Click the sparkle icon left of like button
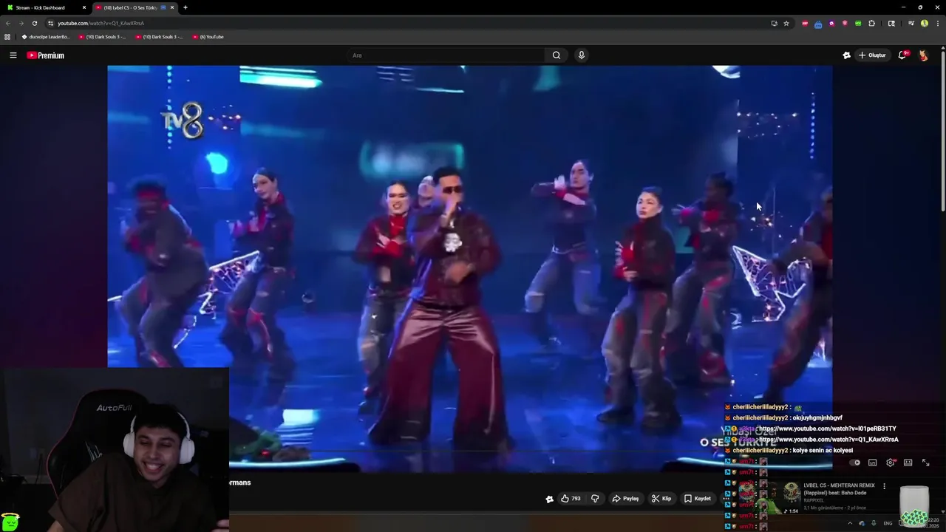The image size is (946, 532). [x=549, y=499]
